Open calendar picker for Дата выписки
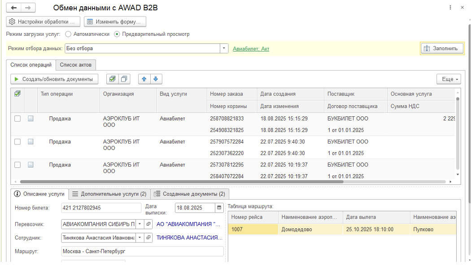 219,208
